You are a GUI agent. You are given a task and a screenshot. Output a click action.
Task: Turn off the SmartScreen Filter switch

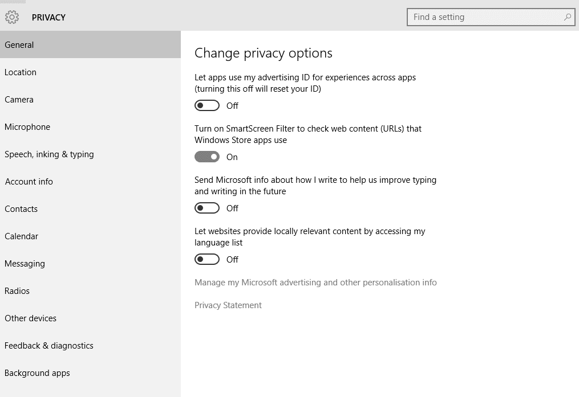[x=207, y=157]
